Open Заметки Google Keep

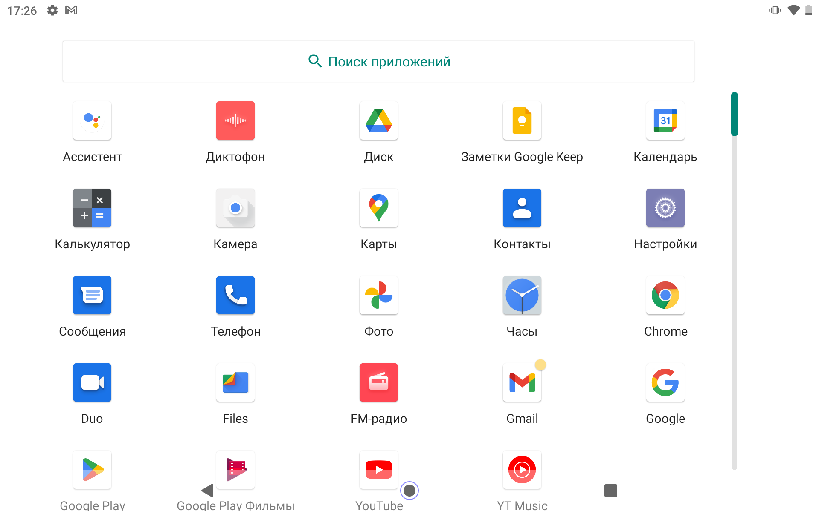(x=522, y=121)
